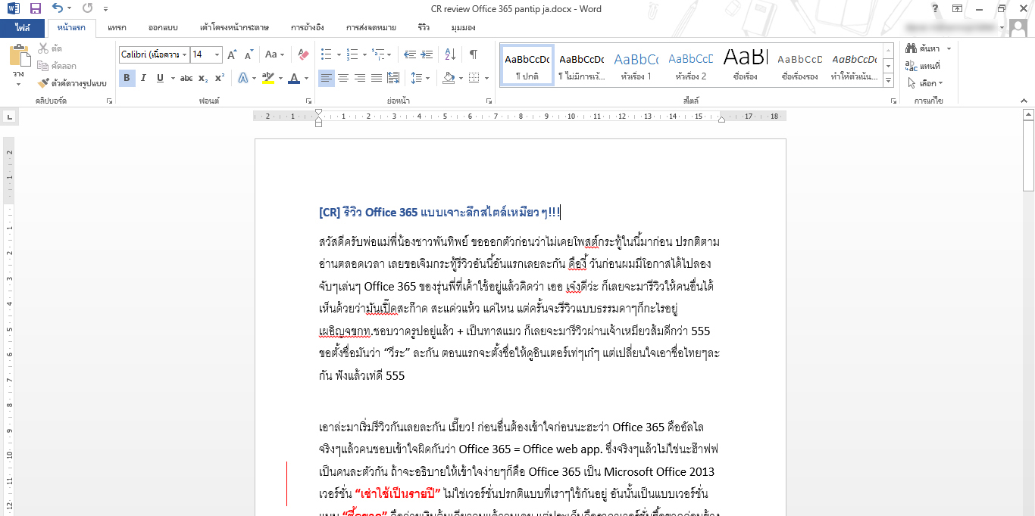1035x516 pixels.
Task: Open Line Spacing dropdown
Action: coord(420,78)
